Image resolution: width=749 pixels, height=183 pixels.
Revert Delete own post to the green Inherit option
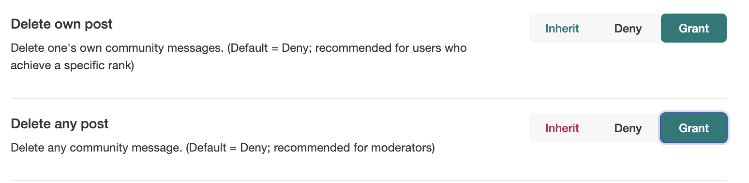coord(562,28)
